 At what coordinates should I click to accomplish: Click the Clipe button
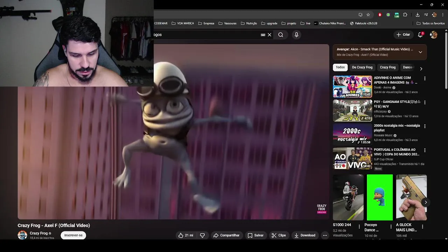279,235
